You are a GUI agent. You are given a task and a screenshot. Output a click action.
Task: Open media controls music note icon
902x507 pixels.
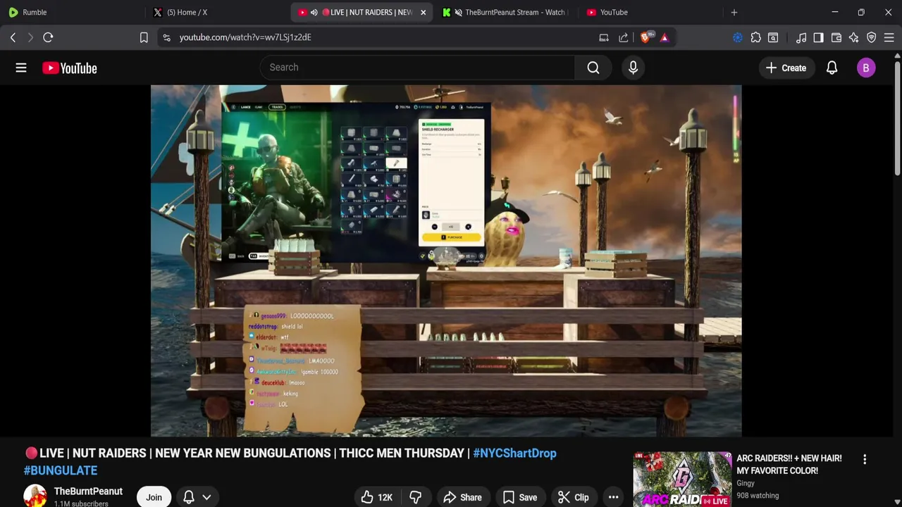(x=801, y=37)
